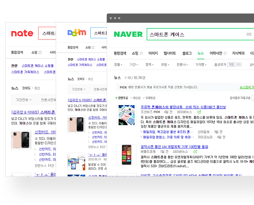Open the milk-carton phone case article thumbnail
The image size is (254, 205).
point(126,115)
